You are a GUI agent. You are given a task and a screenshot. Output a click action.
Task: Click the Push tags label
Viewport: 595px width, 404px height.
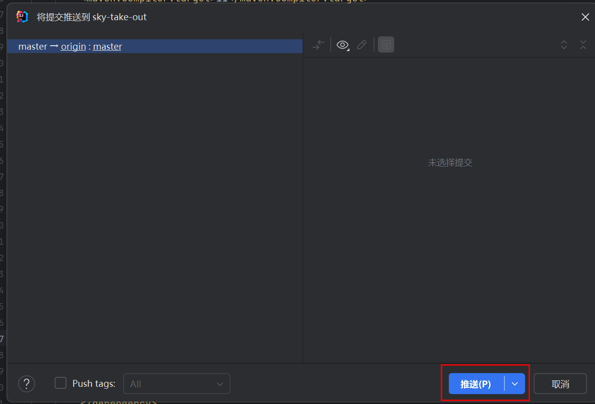94,384
